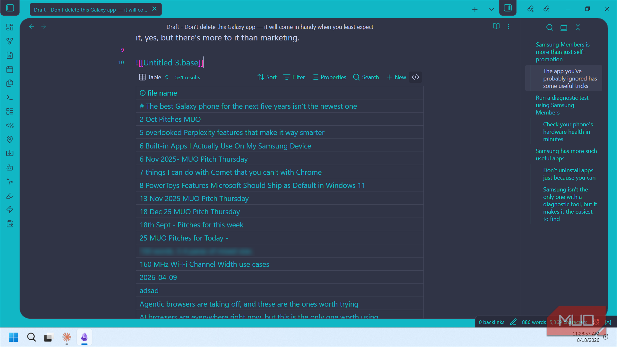617x347 pixels.
Task: Open the Table view switcher dropdown
Action: point(154,77)
